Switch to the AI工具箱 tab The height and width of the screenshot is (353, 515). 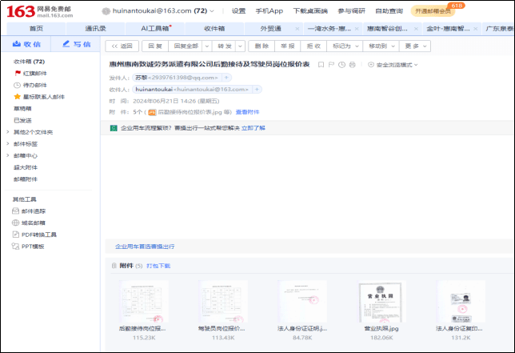tap(156, 28)
